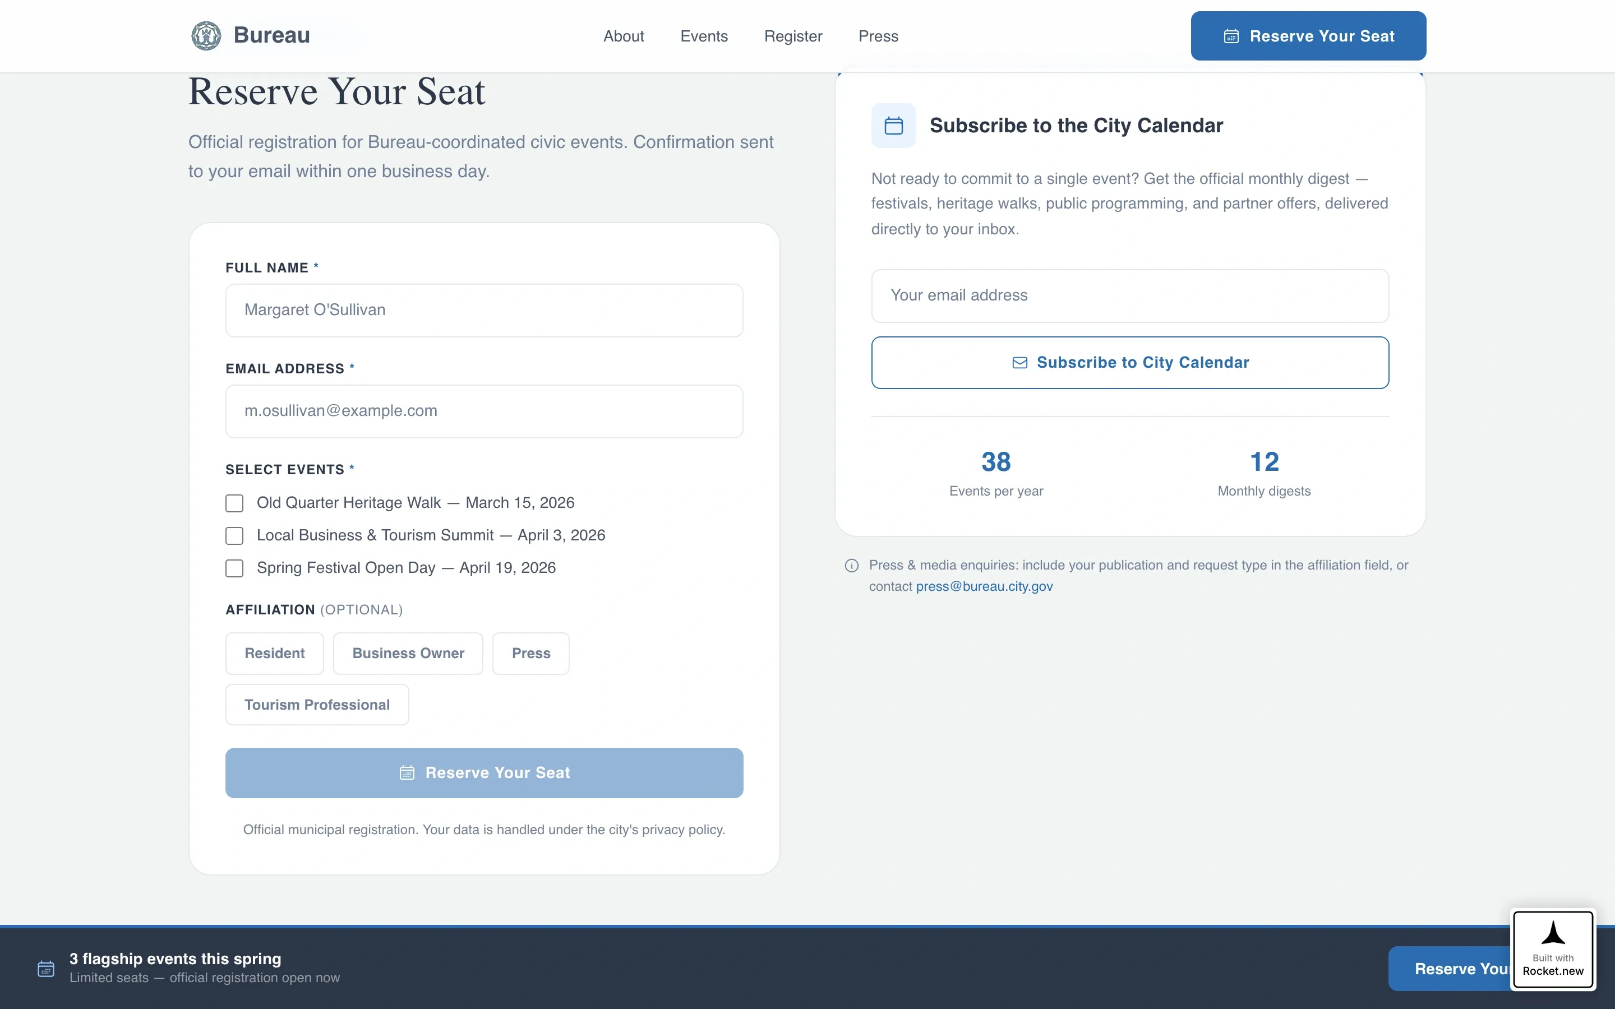
Task: Click the calendar icon beside Subscribe heading
Action: coord(894,126)
